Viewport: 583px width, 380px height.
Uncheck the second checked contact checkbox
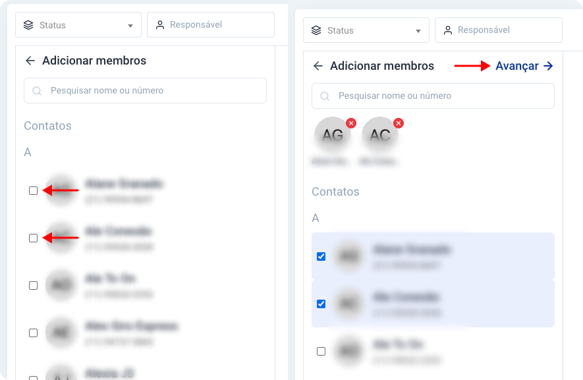coord(321,304)
